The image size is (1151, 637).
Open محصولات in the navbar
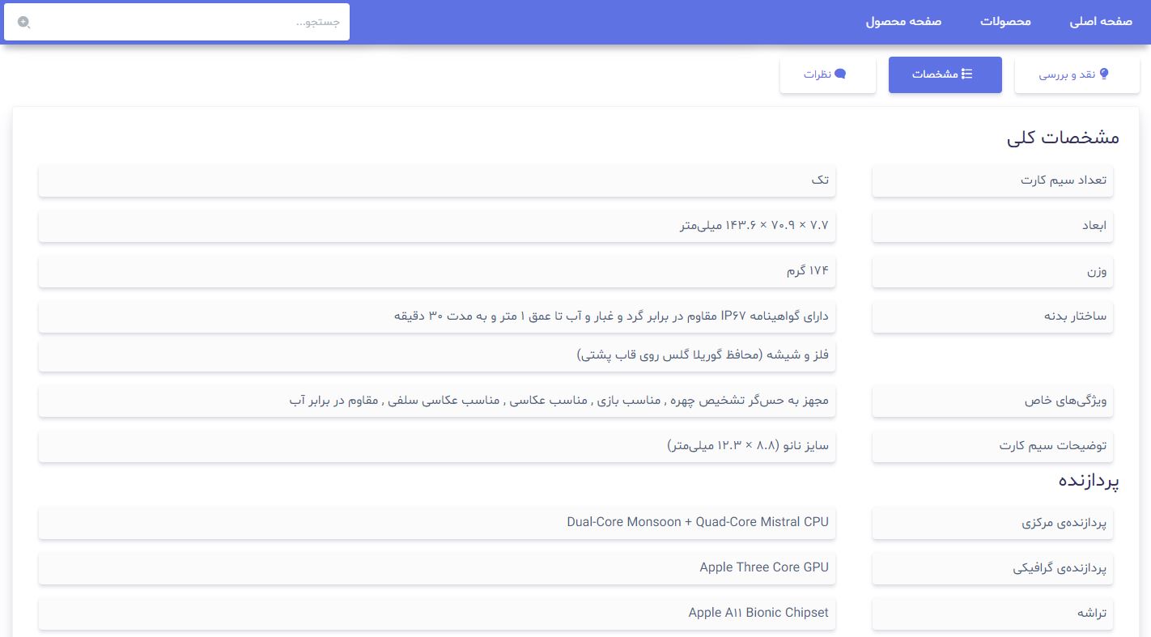[x=1005, y=21]
